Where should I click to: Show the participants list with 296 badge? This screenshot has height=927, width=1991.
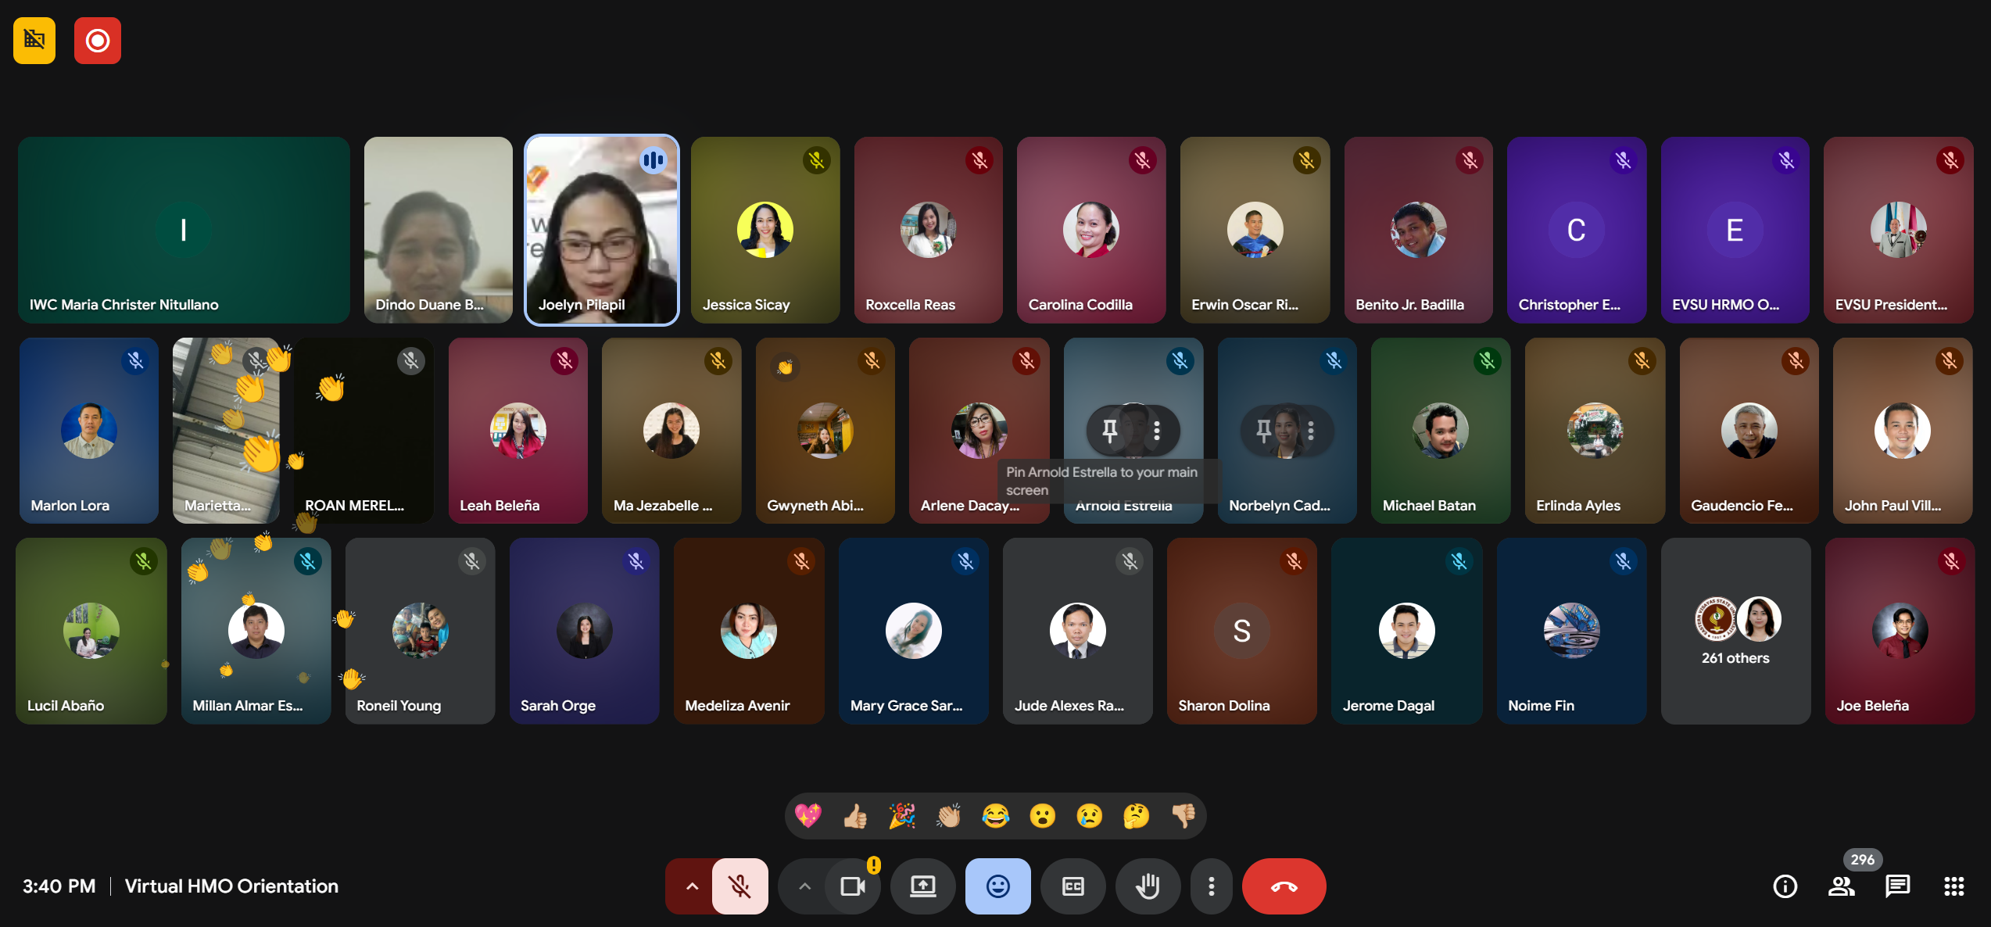1841,886
